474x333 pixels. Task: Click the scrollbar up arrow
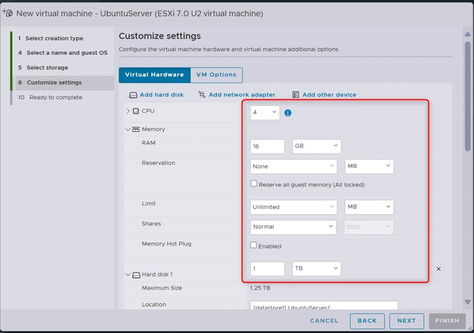pos(467,34)
